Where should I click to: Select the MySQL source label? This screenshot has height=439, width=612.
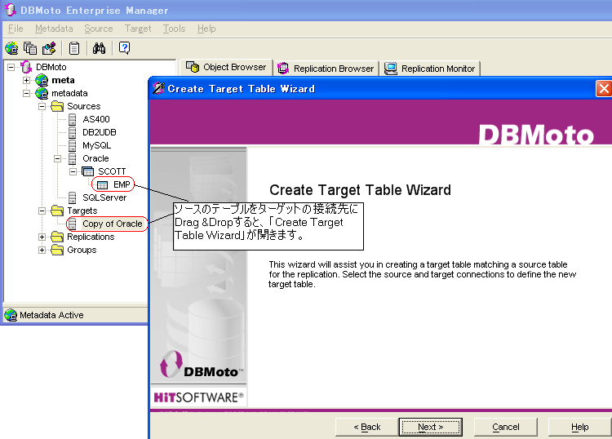coord(96,145)
